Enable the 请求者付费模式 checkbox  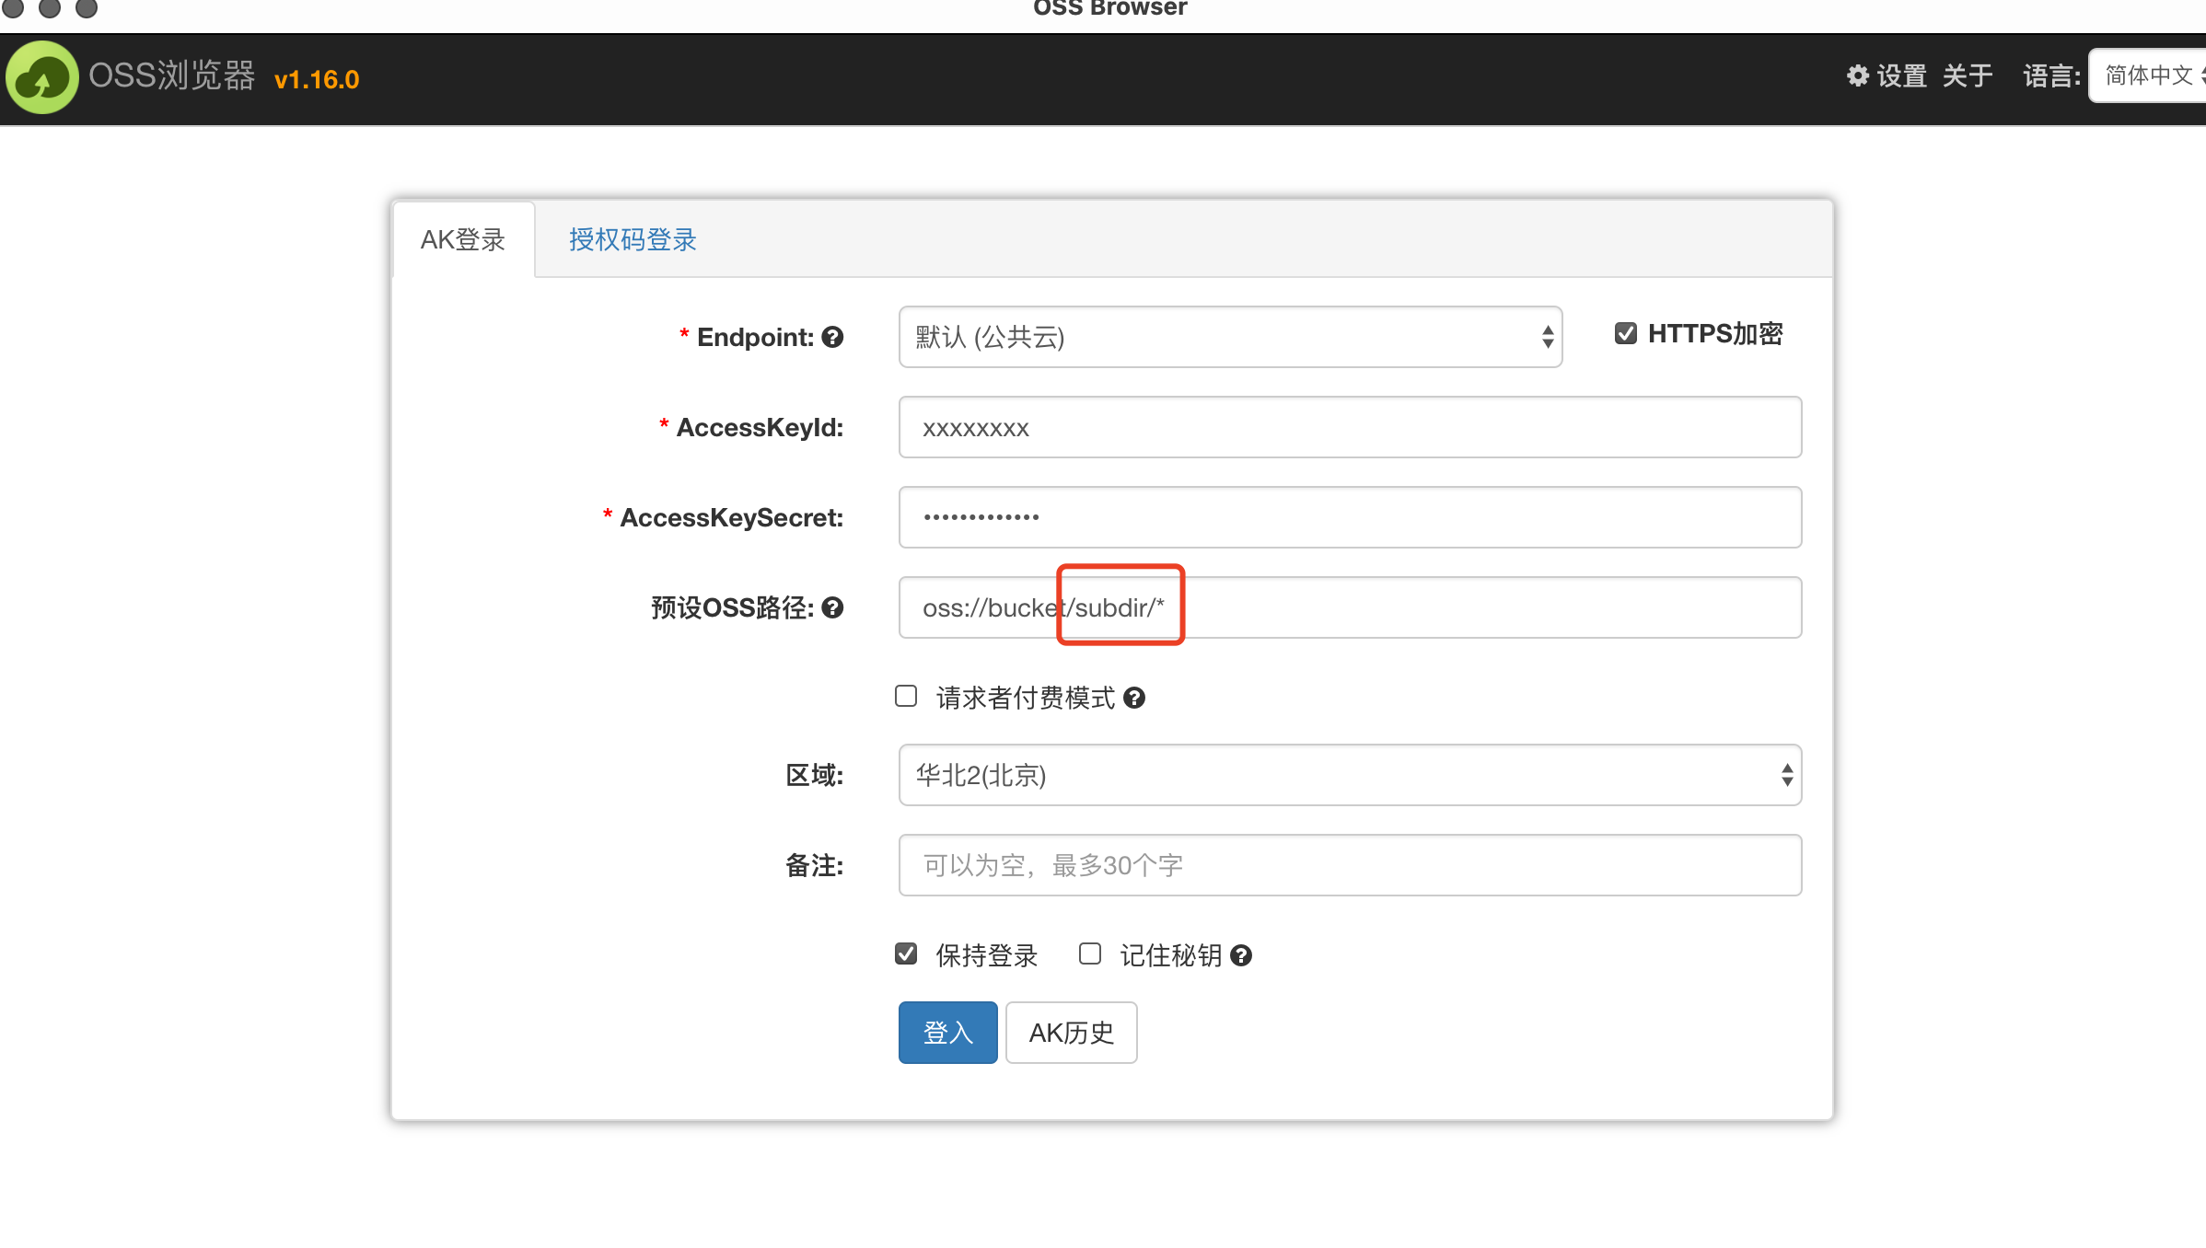(906, 696)
